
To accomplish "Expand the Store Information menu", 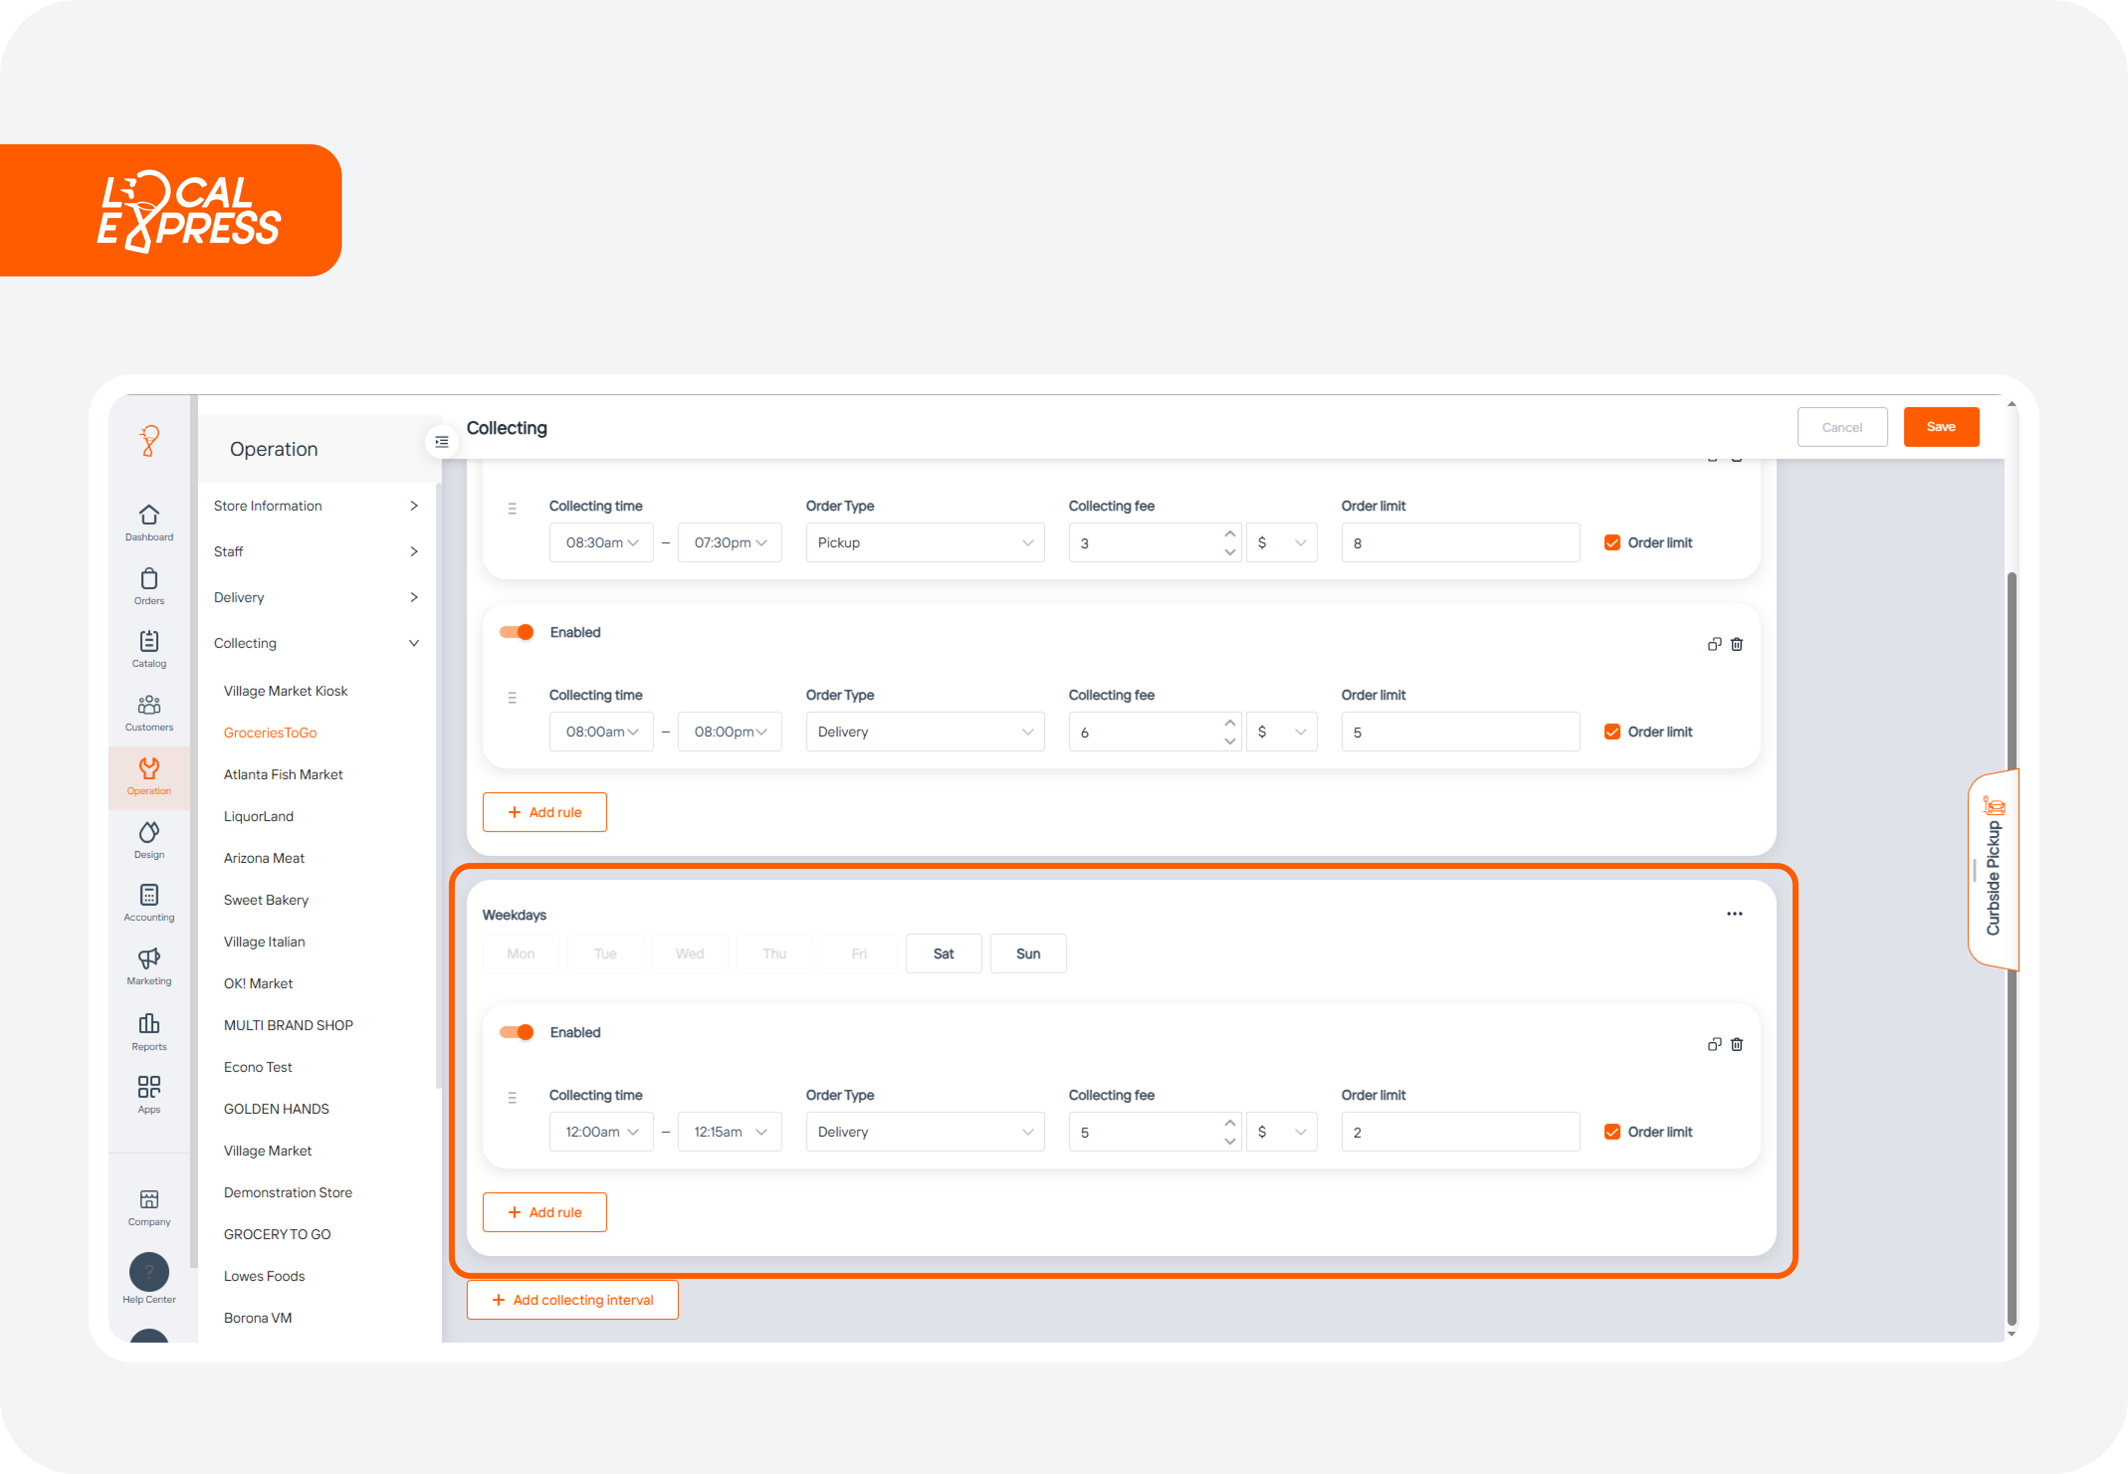I will (x=317, y=506).
